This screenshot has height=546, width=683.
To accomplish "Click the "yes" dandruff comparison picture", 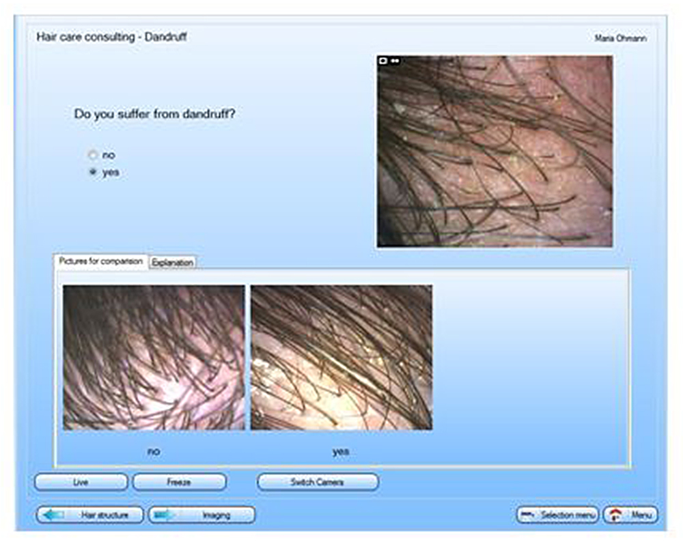I will point(341,358).
